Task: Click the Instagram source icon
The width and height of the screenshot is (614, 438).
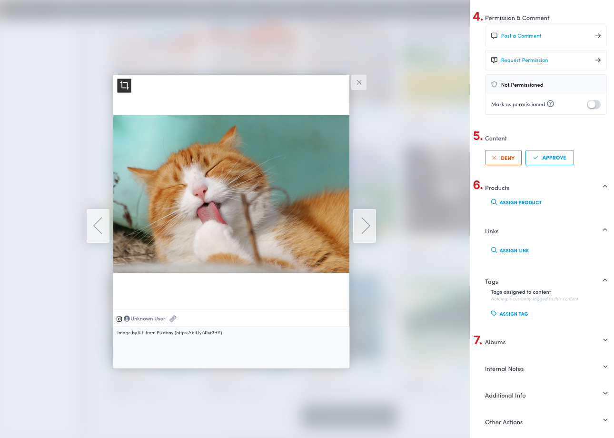Action: click(119, 319)
